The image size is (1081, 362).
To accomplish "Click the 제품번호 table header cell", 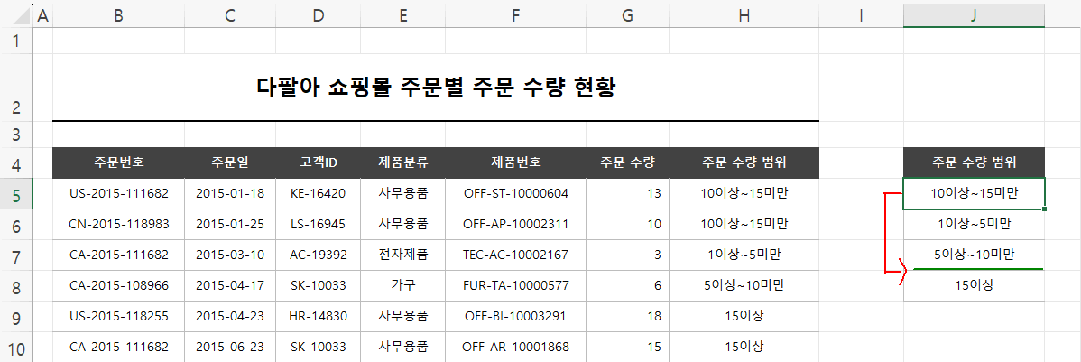I will coord(515,162).
